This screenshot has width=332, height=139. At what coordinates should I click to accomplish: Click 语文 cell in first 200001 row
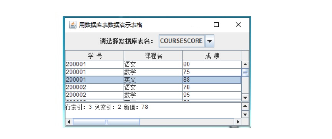[x=153, y=65]
